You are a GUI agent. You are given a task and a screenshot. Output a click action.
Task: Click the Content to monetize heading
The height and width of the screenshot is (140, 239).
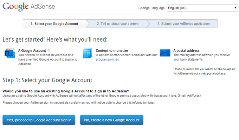[112, 50]
